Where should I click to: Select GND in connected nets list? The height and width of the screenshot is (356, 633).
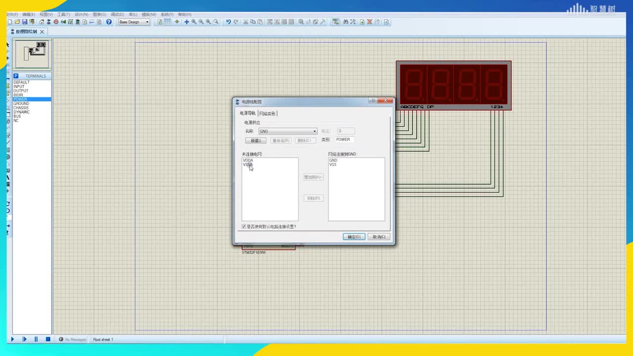coord(333,160)
